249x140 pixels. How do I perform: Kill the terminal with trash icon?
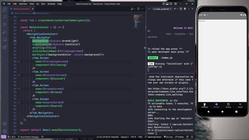click(x=185, y=9)
